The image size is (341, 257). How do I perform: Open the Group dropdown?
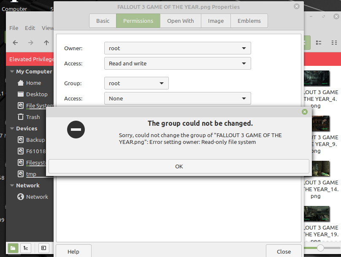(136, 83)
